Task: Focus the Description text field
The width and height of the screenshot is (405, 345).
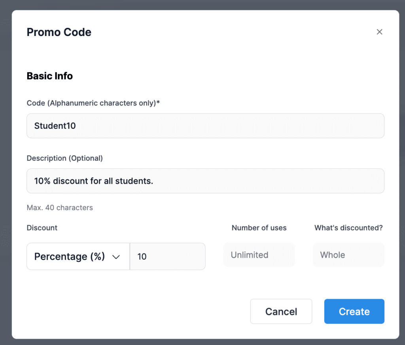Action: 205,181
